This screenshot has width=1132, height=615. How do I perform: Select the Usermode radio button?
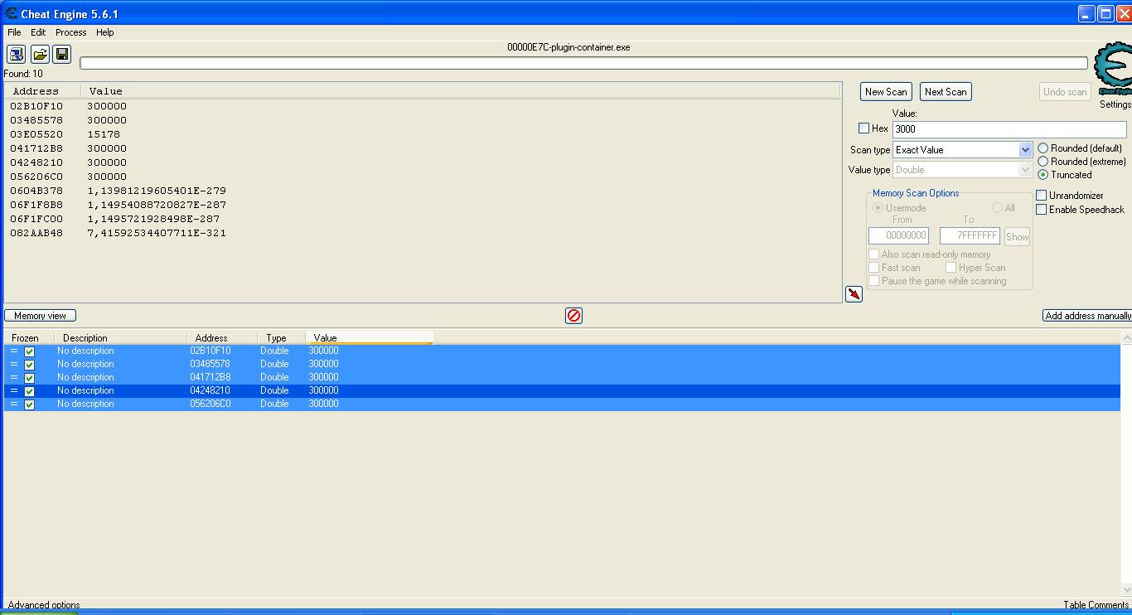click(x=878, y=208)
